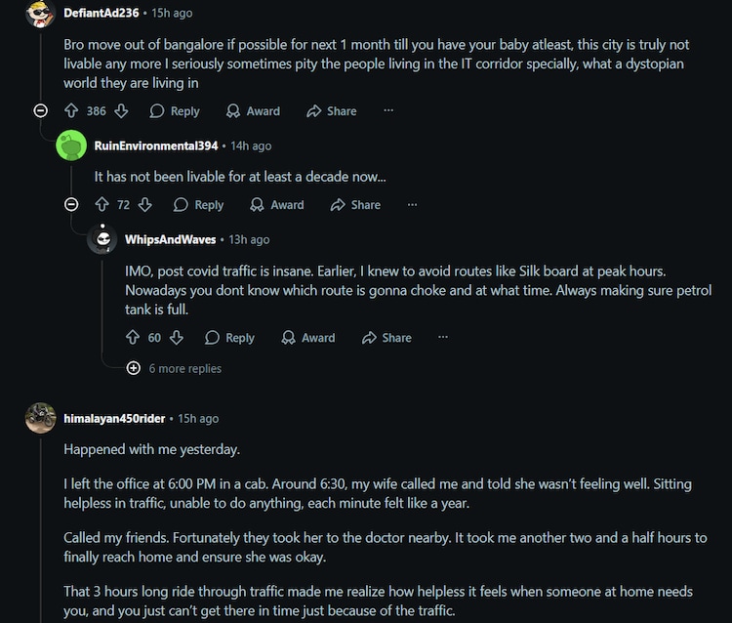Click himalayan450rider's avatar thumbnail
Screen dimensions: 732x623
click(40, 418)
